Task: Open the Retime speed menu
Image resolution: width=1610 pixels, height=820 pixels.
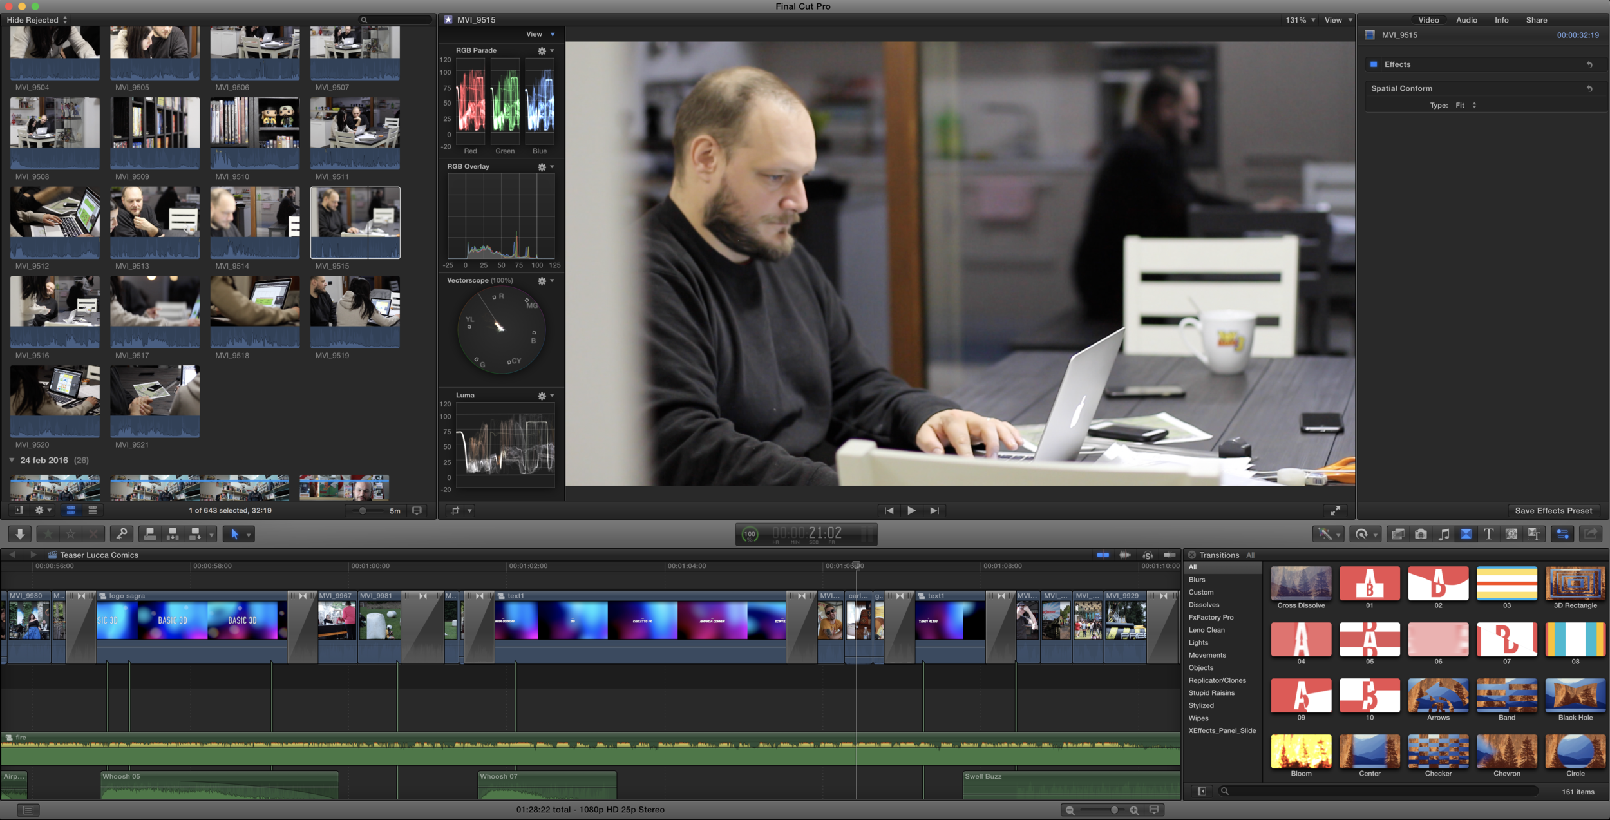Action: click(x=1365, y=534)
